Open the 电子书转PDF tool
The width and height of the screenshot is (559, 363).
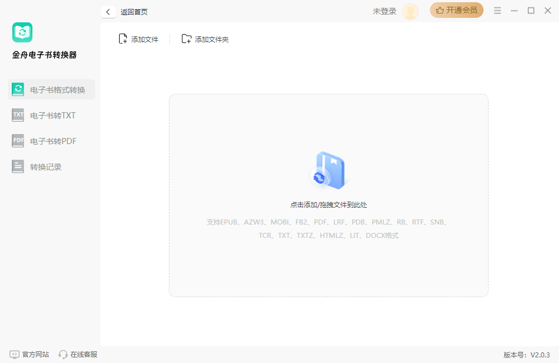pos(17,141)
